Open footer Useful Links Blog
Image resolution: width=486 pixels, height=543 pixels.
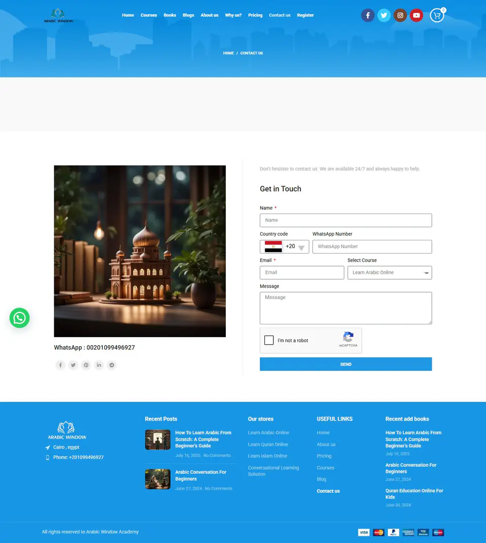(x=321, y=479)
